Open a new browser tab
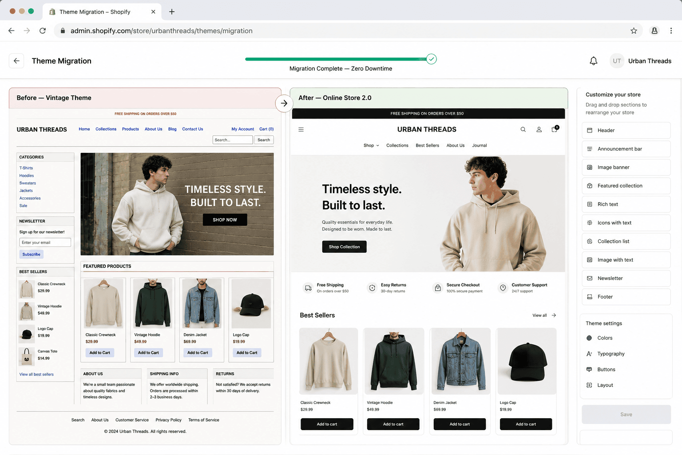 172,12
